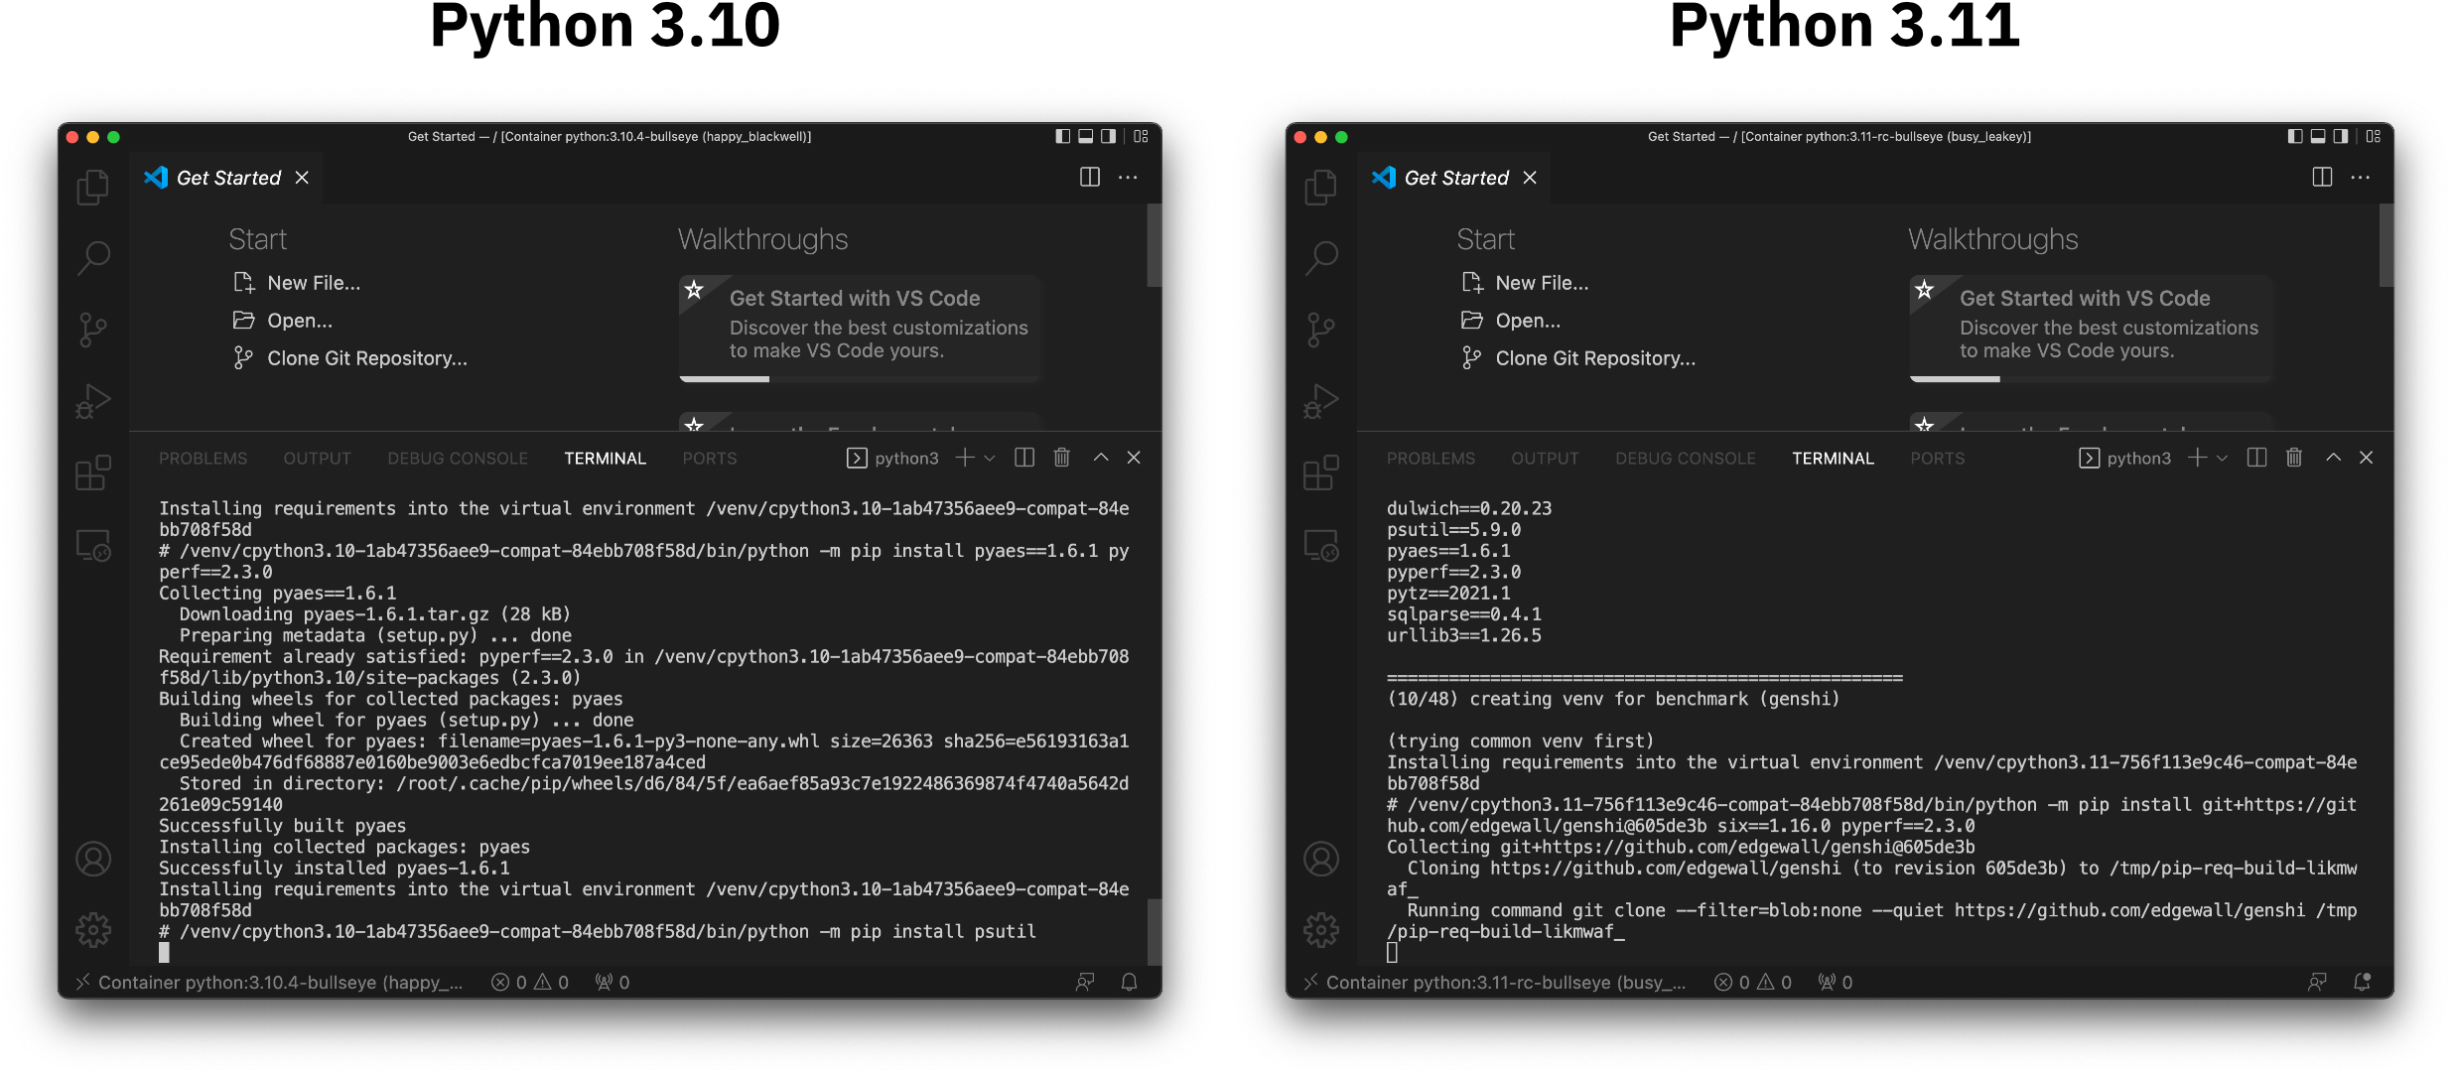The image size is (2452, 1075).
Task: Open the editor more actions menu
Action: tap(1128, 177)
